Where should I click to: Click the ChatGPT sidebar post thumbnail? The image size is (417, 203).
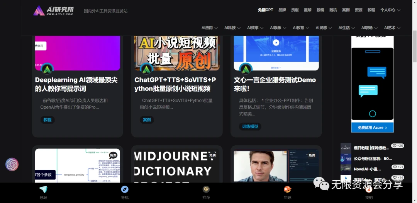(346, 148)
